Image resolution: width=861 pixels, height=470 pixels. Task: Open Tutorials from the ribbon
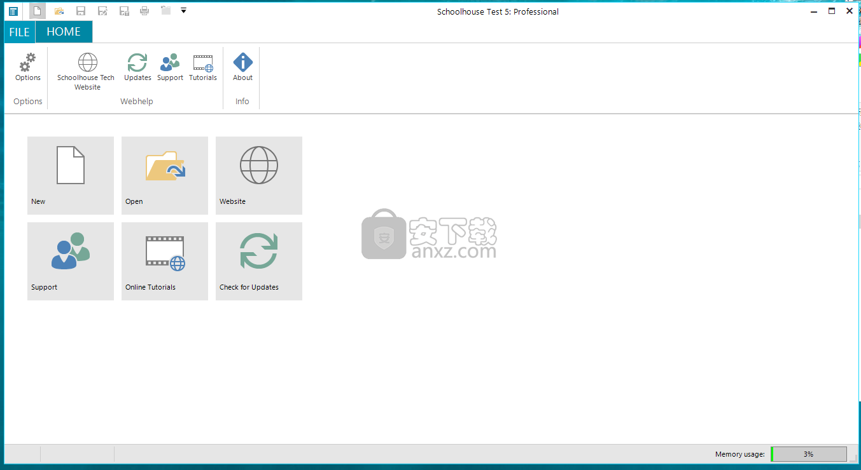pyautogui.click(x=203, y=67)
